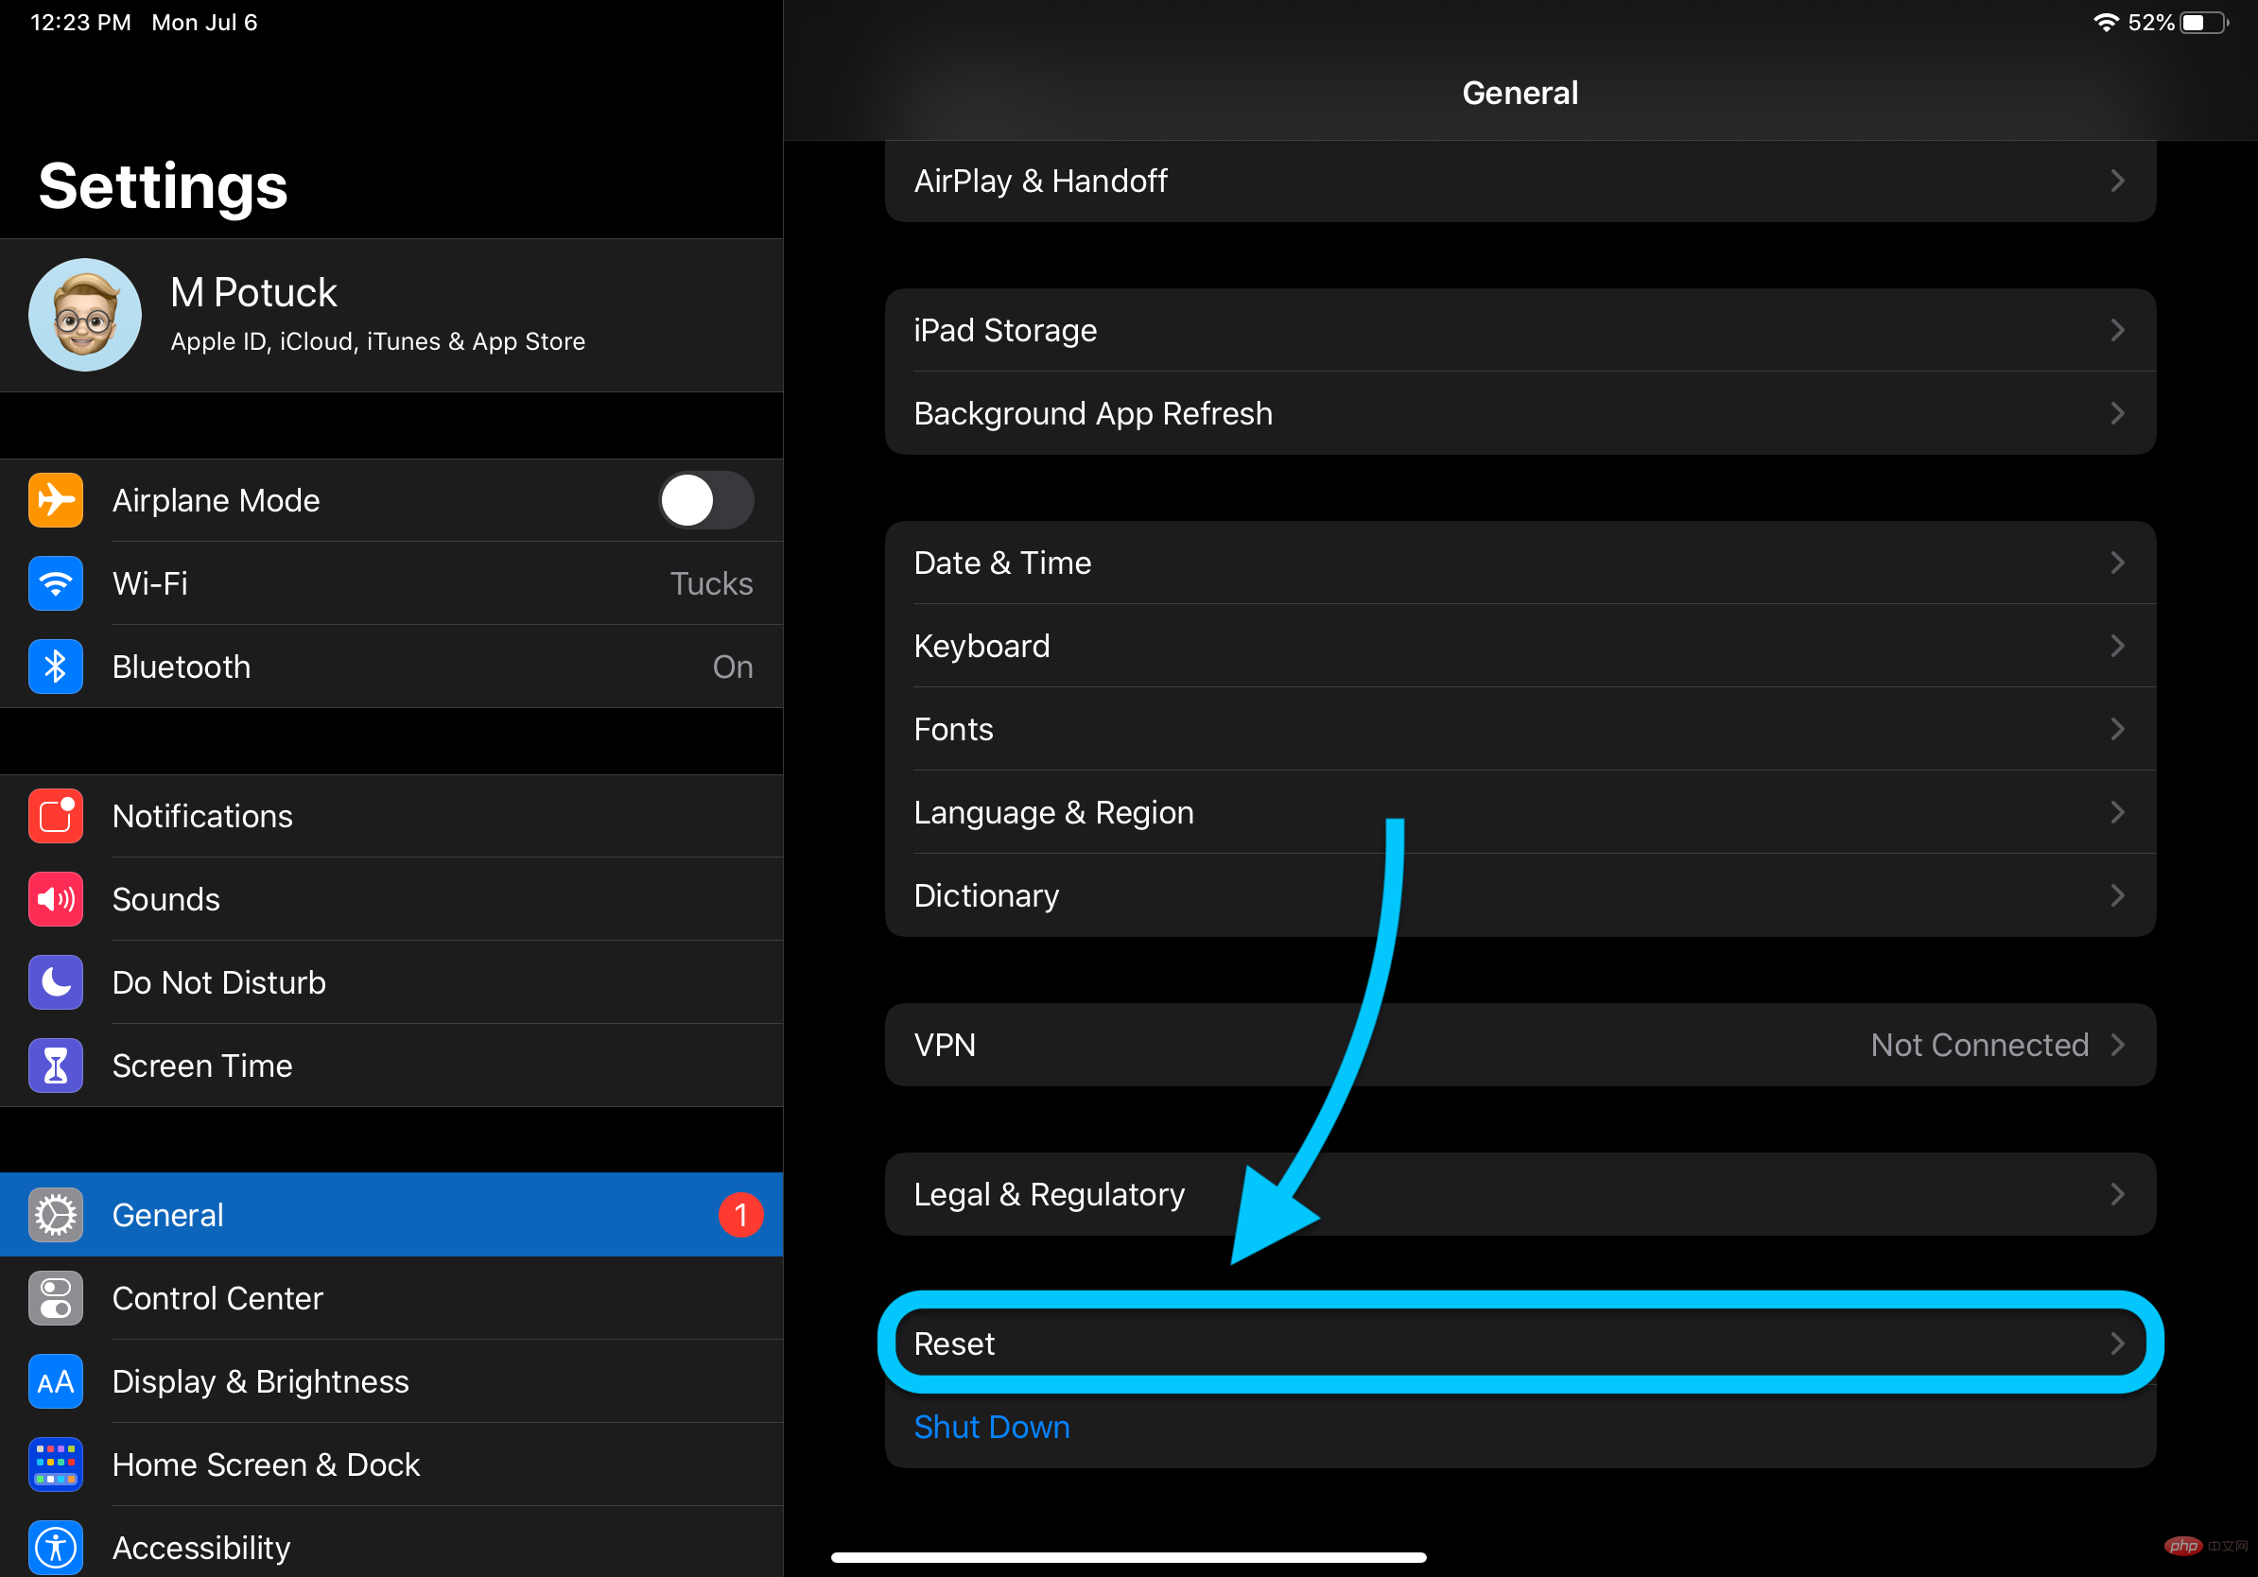Open Accessibility settings icon
The height and width of the screenshot is (1577, 2258).
coord(57,1546)
